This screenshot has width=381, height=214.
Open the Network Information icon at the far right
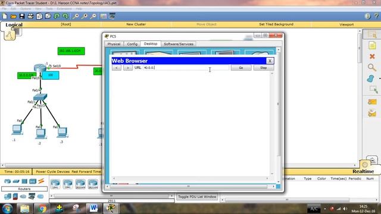click(367, 16)
